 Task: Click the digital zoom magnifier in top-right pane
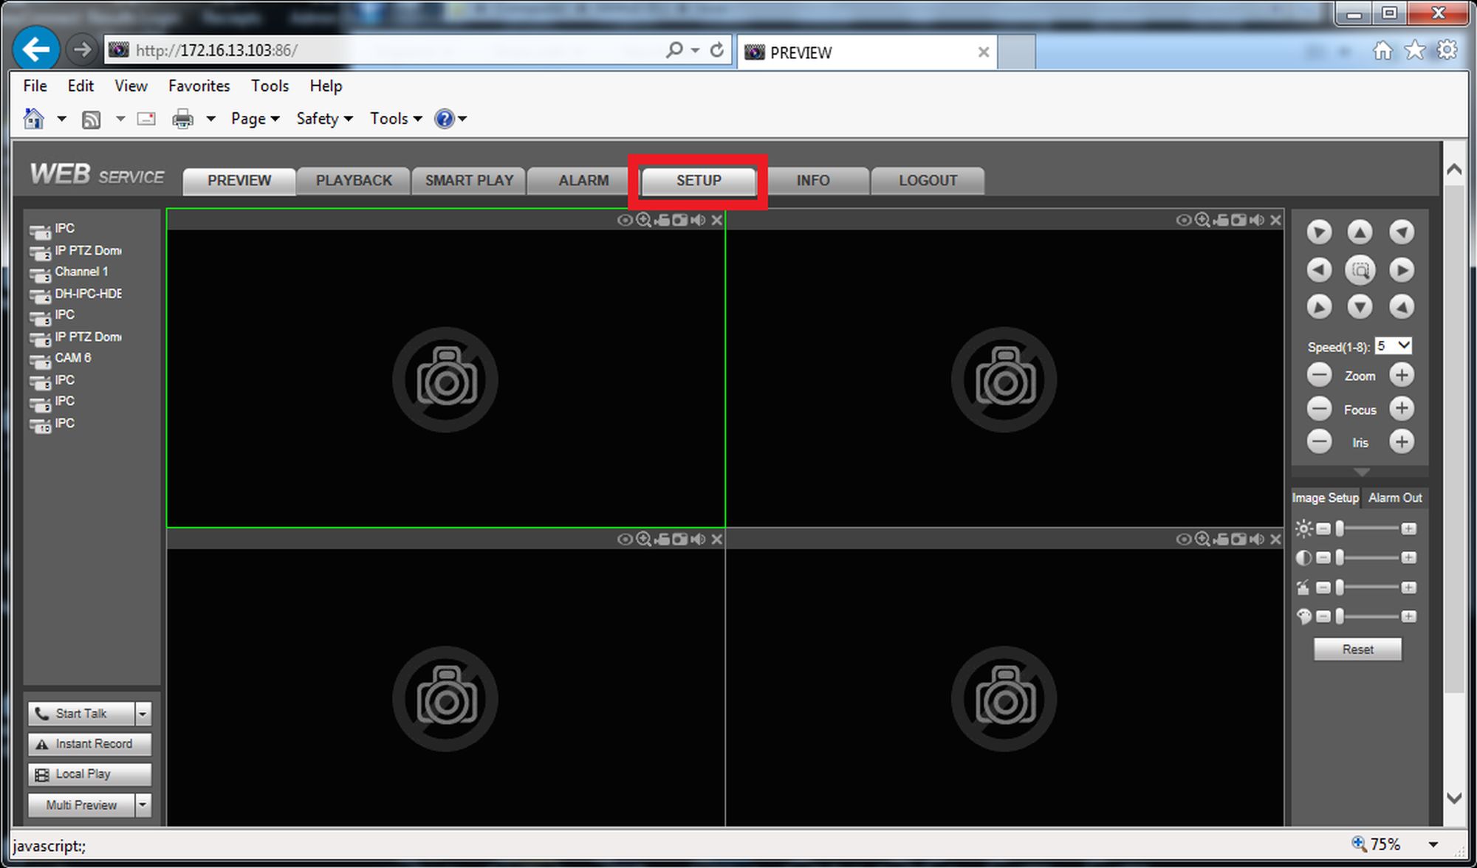point(1202,220)
